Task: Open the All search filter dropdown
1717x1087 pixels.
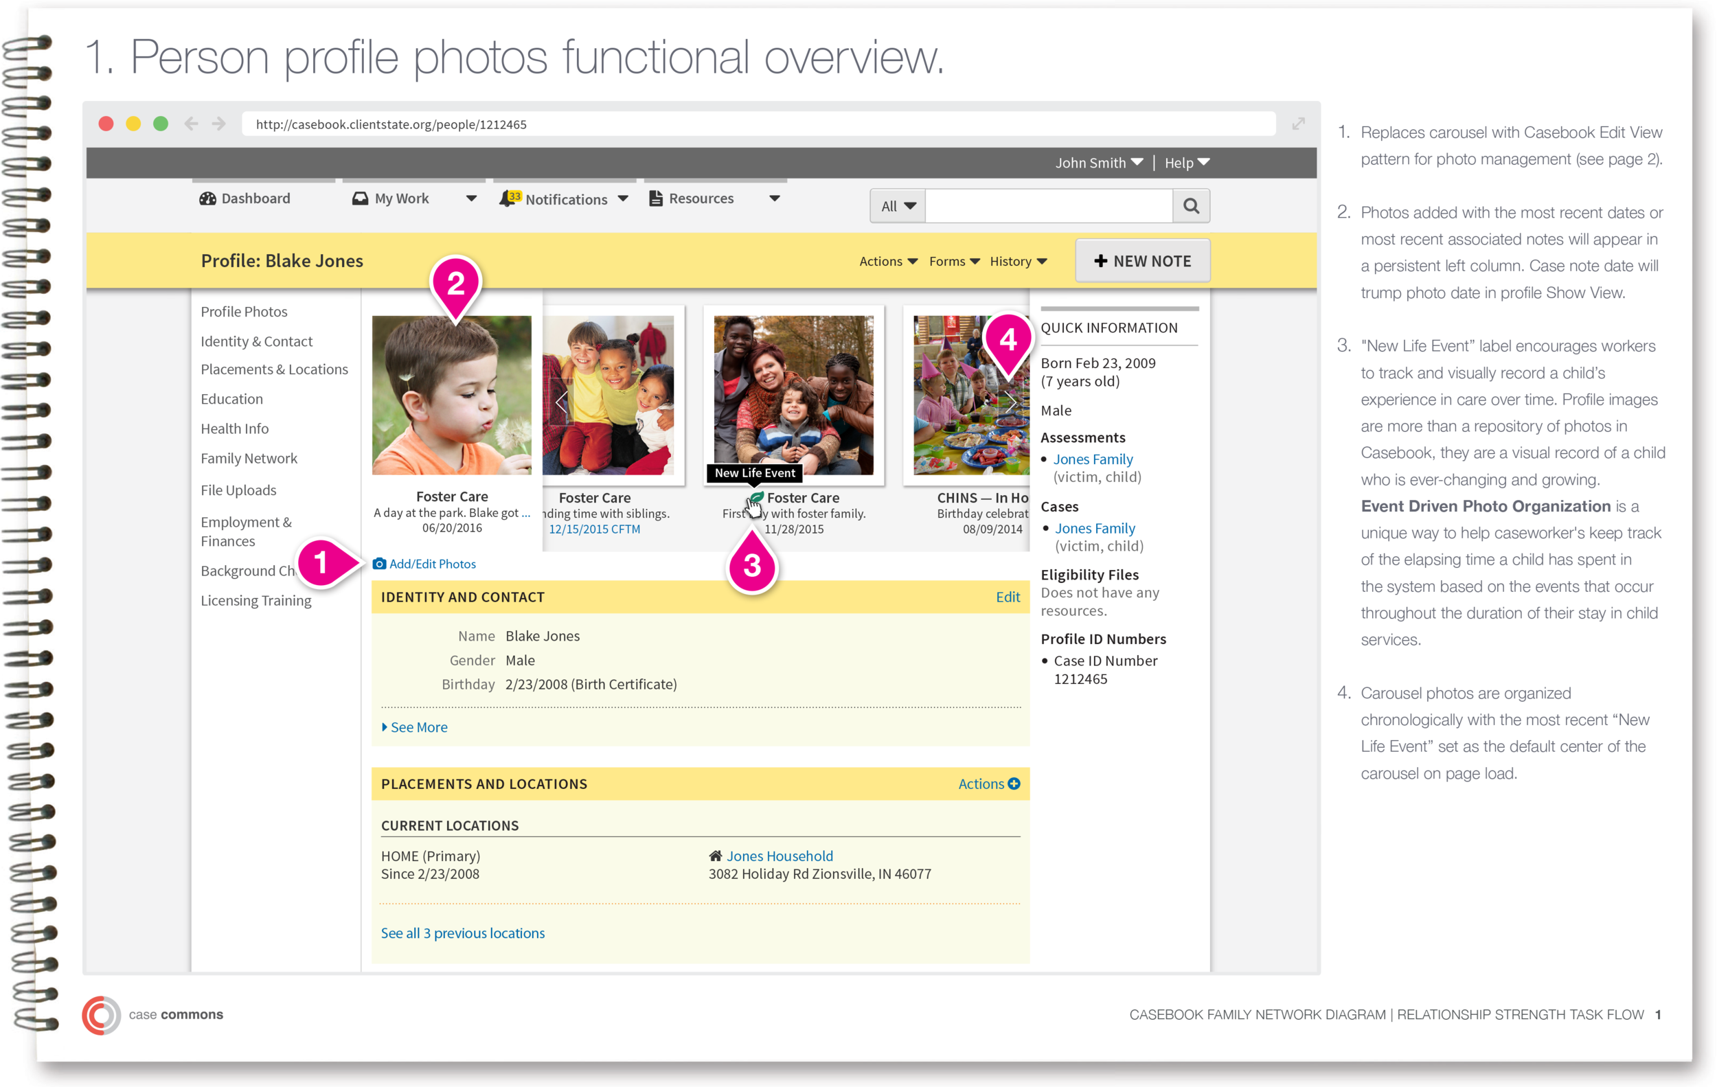Action: (x=898, y=206)
